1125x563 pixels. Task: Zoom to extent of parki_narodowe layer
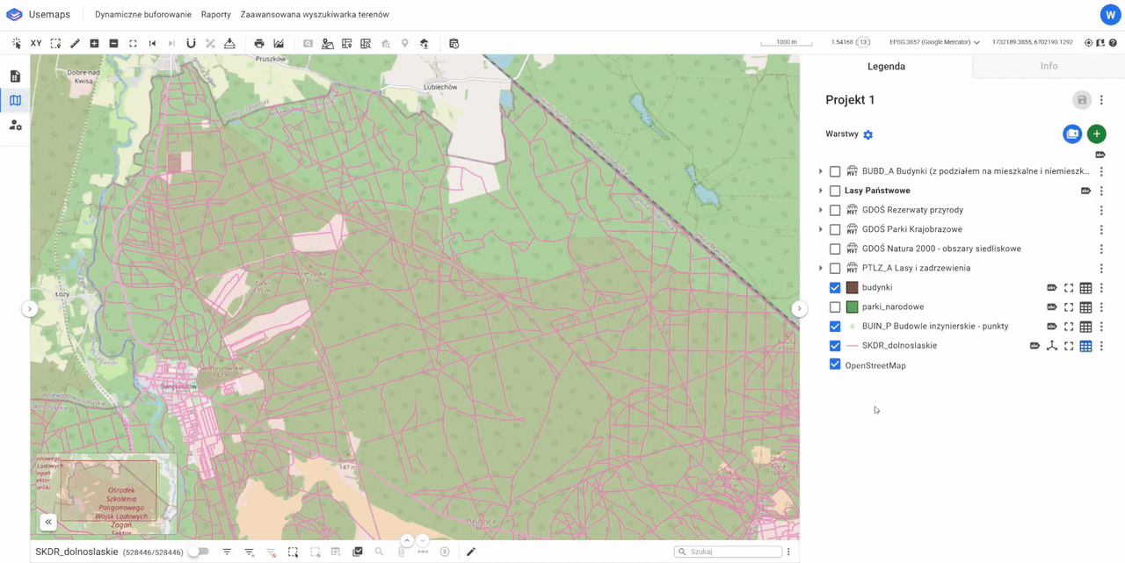[x=1069, y=307]
